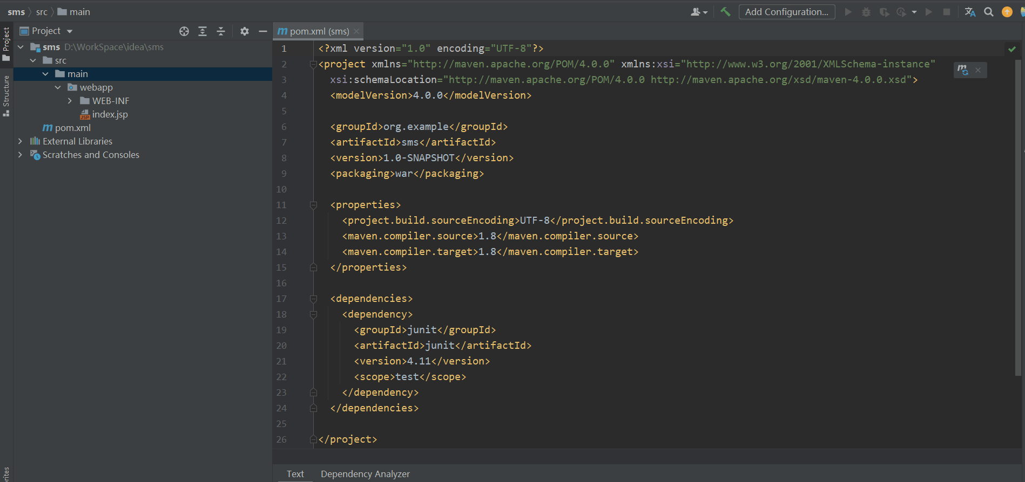
Task: Open Project panel gear options
Action: [x=245, y=31]
